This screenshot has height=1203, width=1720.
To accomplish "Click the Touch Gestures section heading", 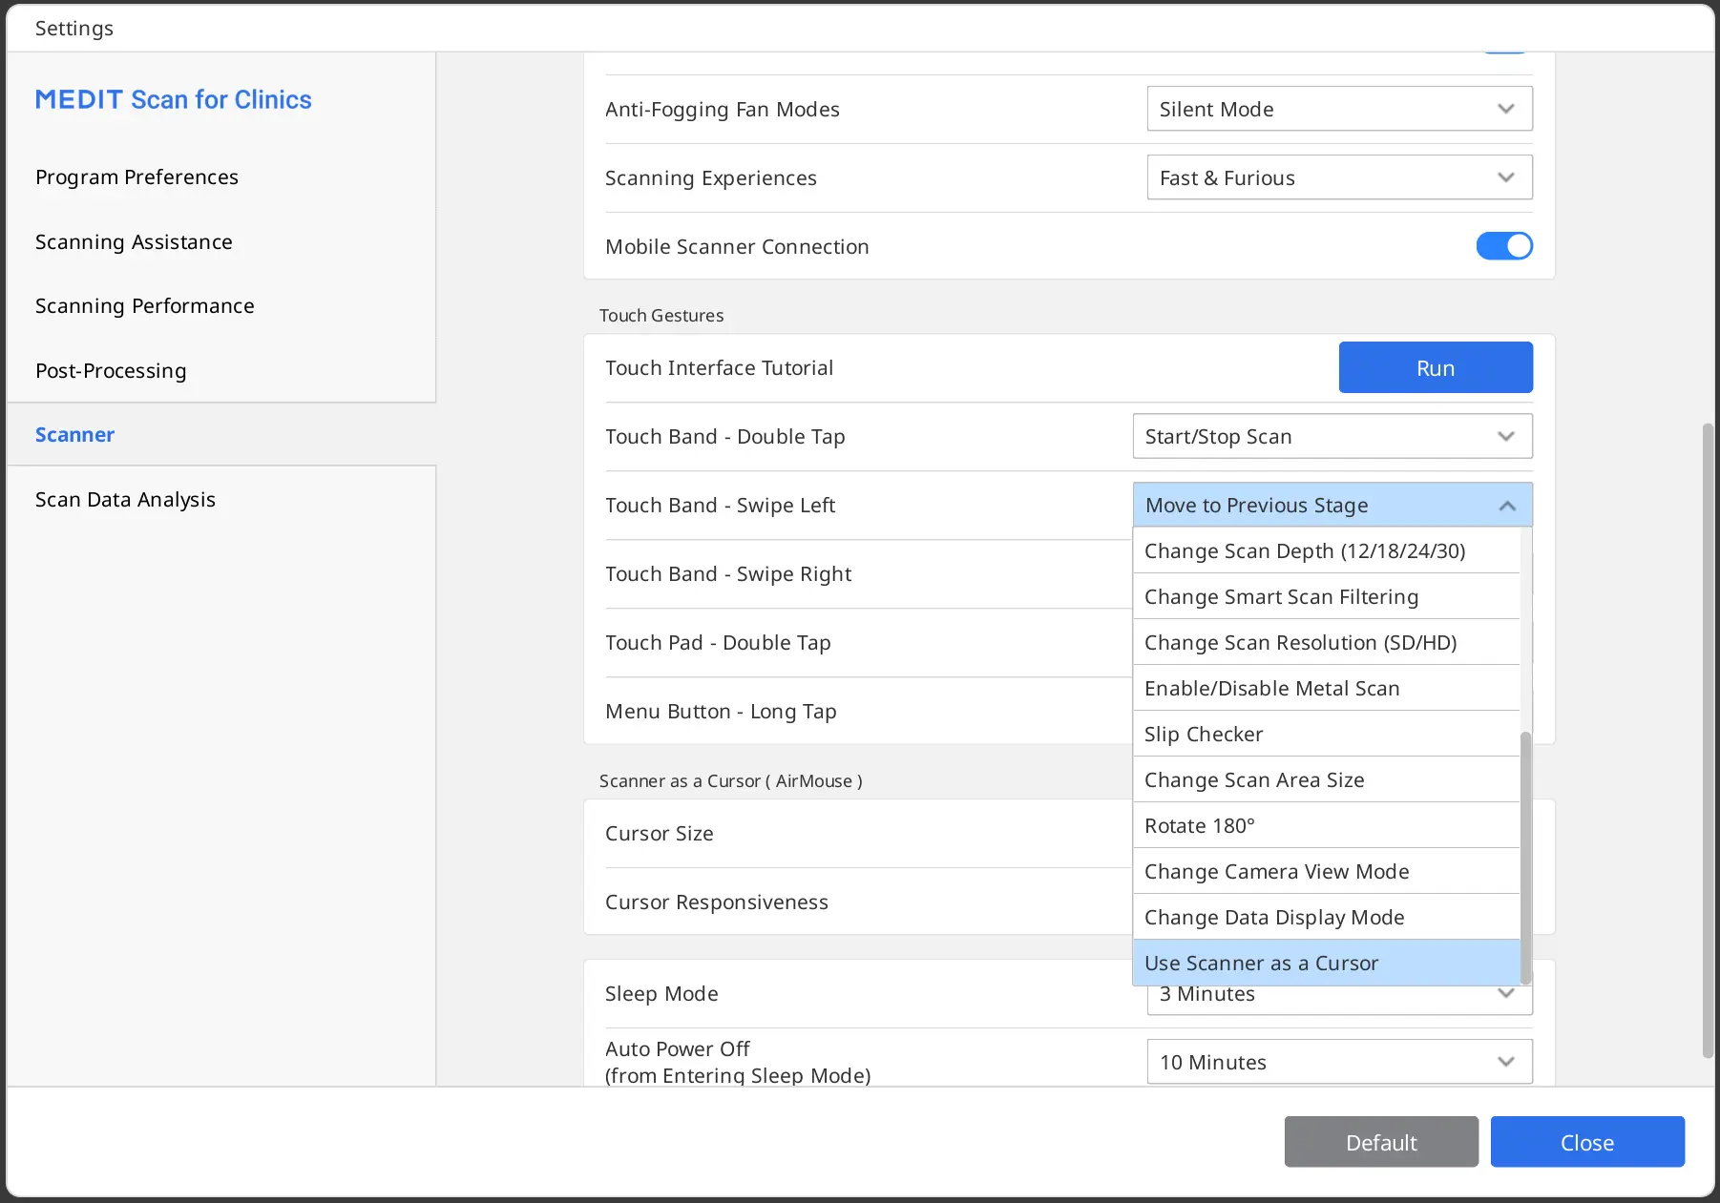I will pos(661,315).
